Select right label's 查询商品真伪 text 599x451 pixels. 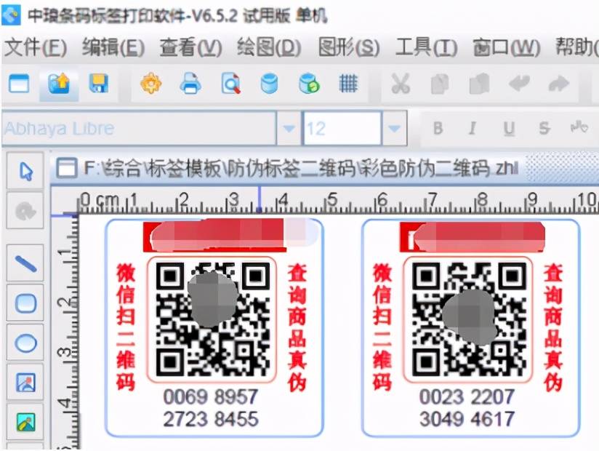tap(553, 327)
